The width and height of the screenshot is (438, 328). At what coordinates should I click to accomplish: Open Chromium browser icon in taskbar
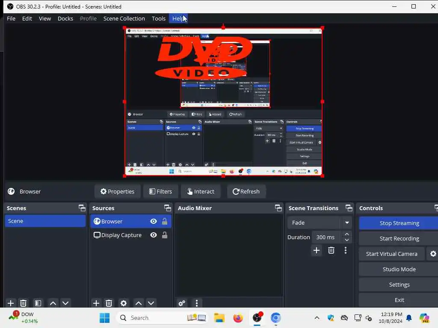pos(276,318)
